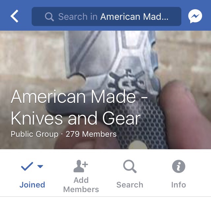Screen dimensions: 211x200
Task: Click the Add Members person-plus icon
Action: [x=81, y=166]
